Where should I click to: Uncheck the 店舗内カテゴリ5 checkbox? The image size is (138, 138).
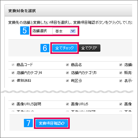pyautogui.click(x=68, y=73)
